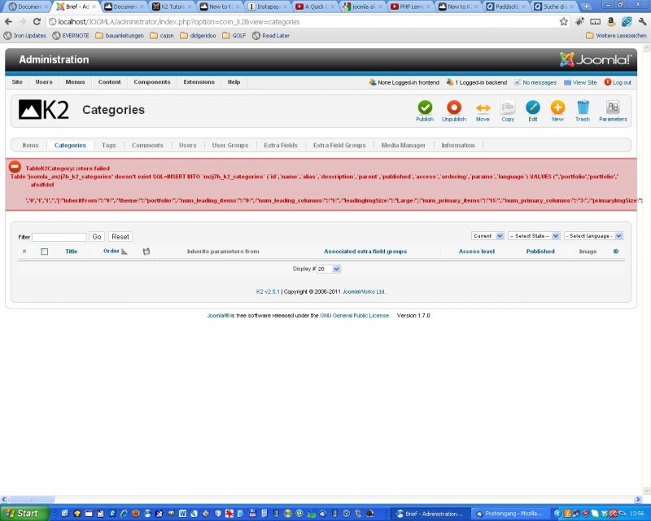Open Posteingang Mozilla taskbar item
Screen dimensions: 651x521
pyautogui.click(x=510, y=514)
